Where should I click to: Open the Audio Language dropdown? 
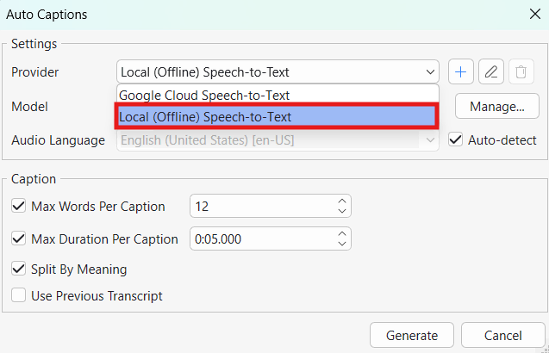[x=278, y=140]
